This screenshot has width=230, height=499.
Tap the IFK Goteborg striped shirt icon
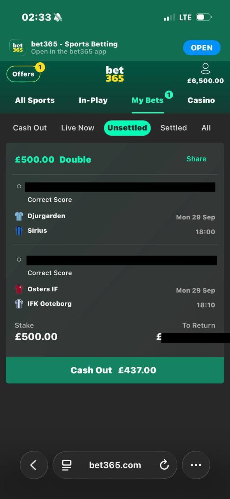point(19,304)
